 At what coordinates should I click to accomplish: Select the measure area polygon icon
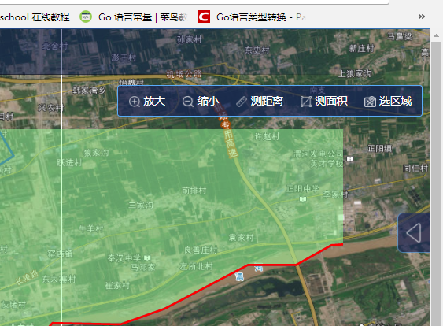tap(306, 102)
